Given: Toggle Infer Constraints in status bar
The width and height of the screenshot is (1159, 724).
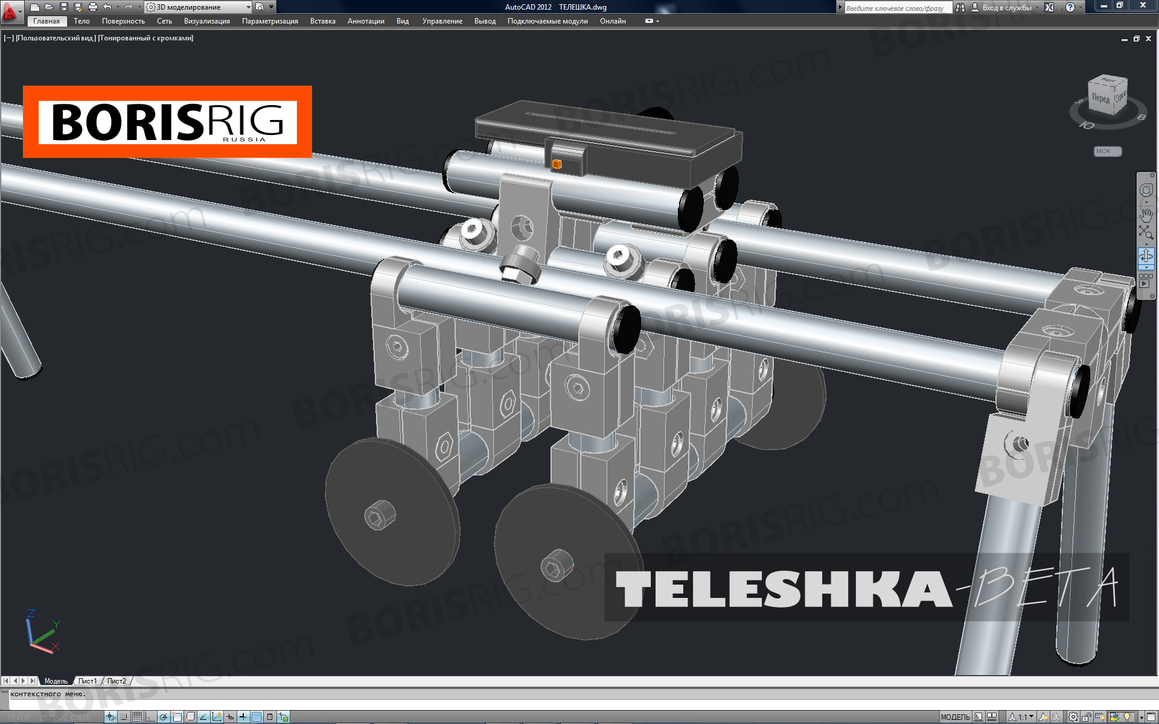Looking at the screenshot, I should 110,717.
